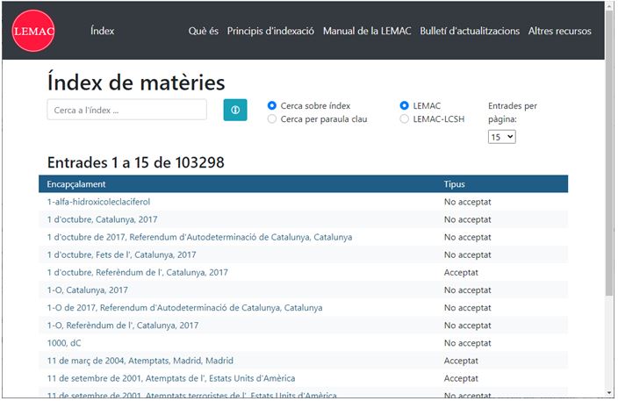Open Butlletí d'actualitzacions
Screen dimensions: 618x401
coord(470,31)
